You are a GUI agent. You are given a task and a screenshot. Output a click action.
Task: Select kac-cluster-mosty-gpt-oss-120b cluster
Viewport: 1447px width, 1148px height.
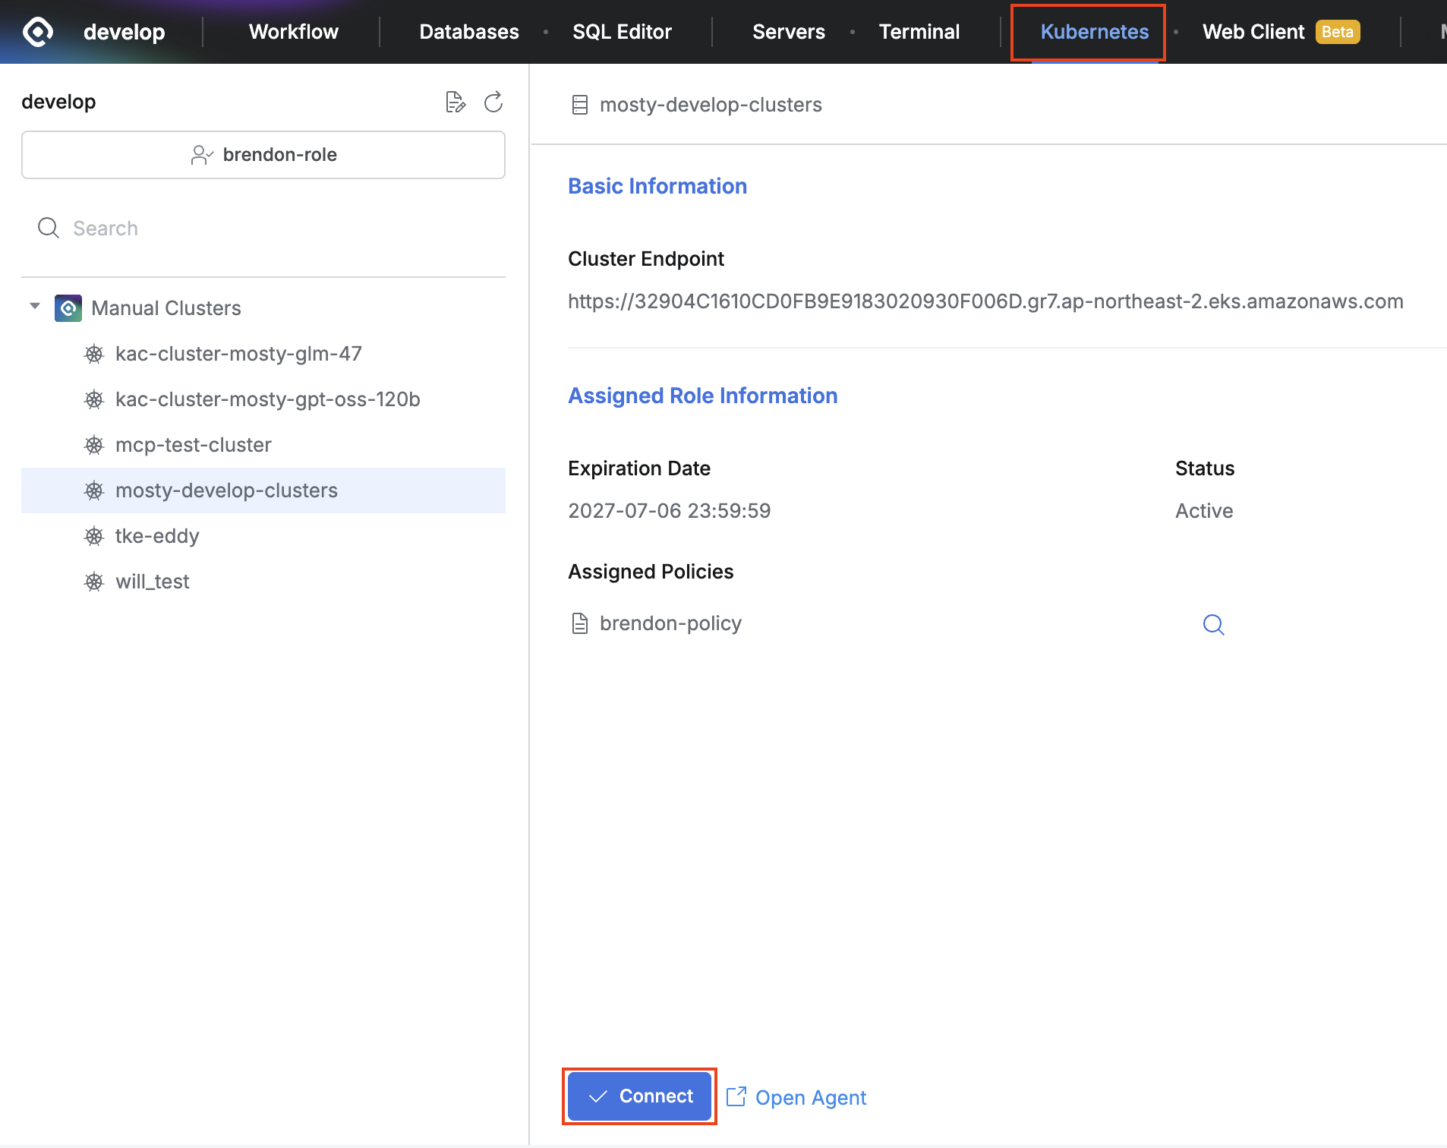(x=263, y=399)
